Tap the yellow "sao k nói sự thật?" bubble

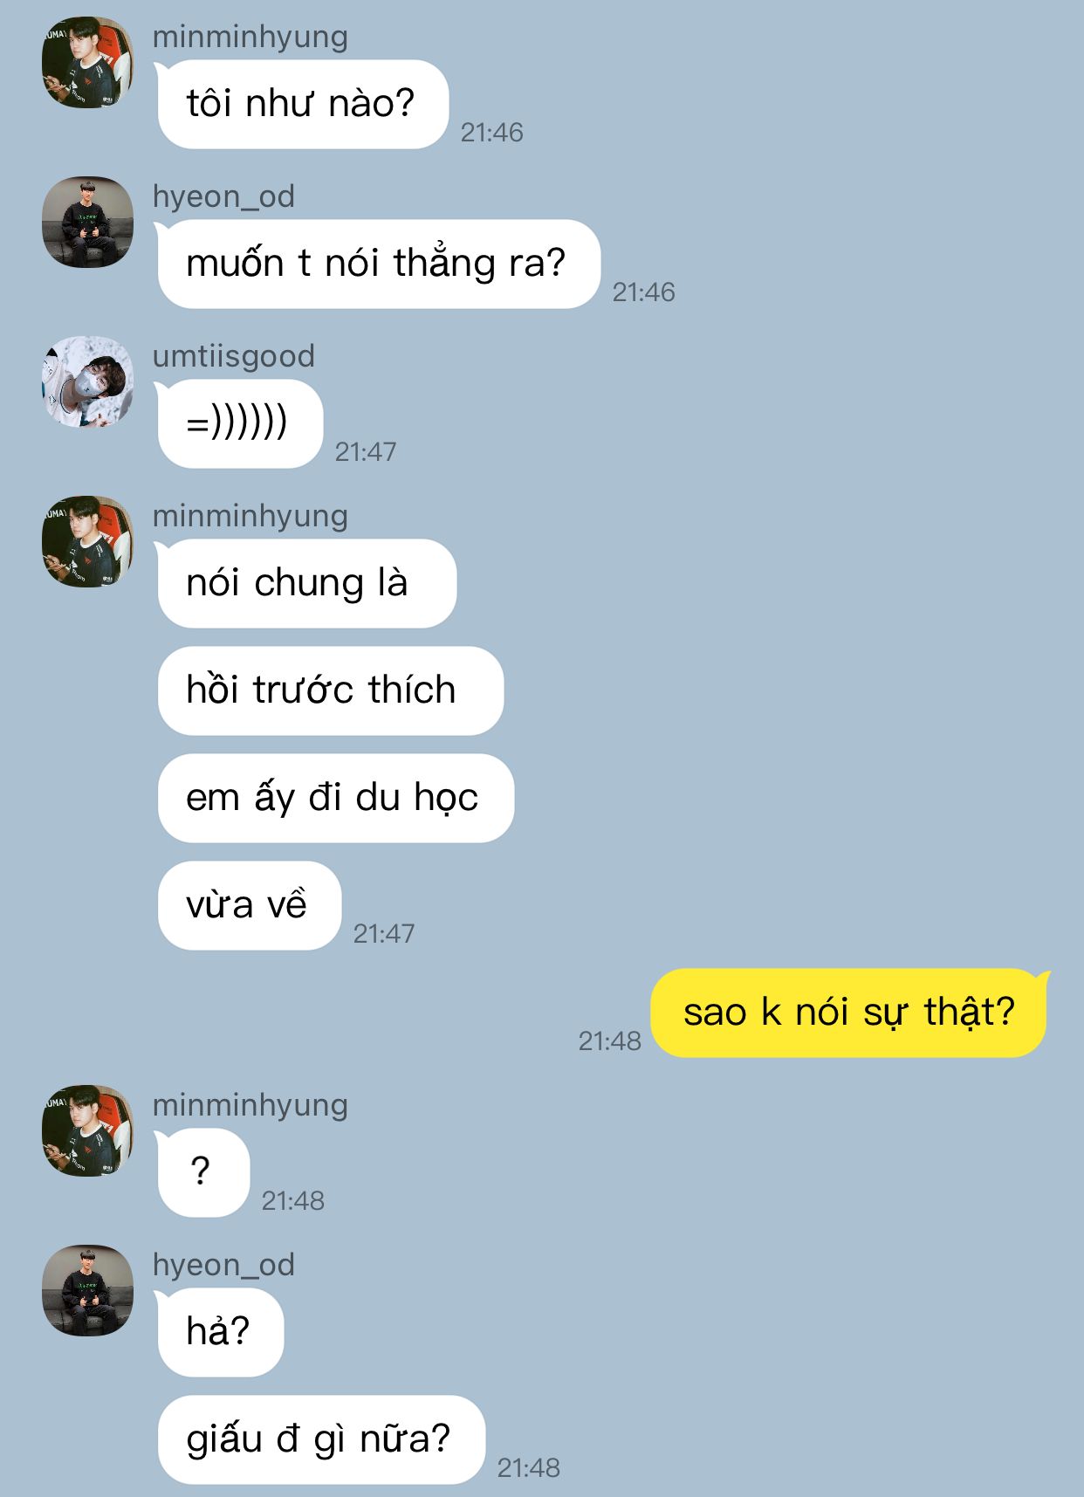coord(850,1013)
